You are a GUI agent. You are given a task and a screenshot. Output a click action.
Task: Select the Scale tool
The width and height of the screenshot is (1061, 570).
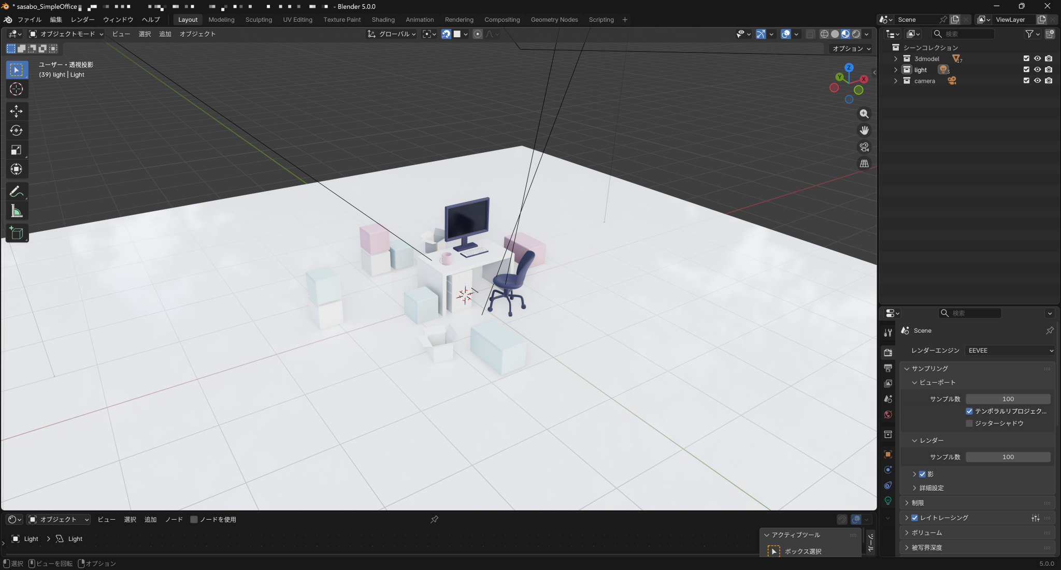16,150
